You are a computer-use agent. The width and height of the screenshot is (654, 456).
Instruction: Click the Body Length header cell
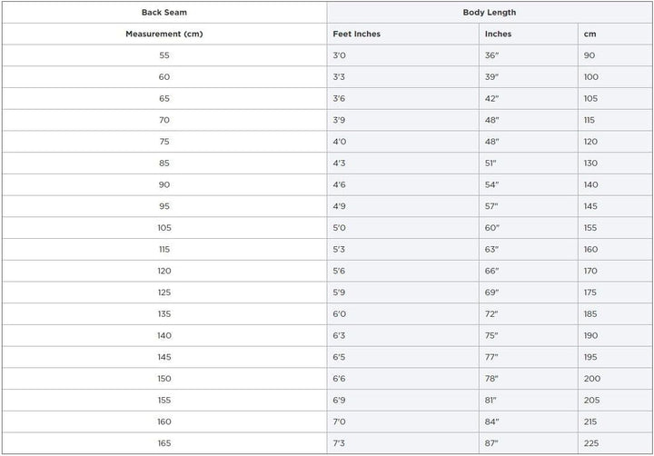490,13
